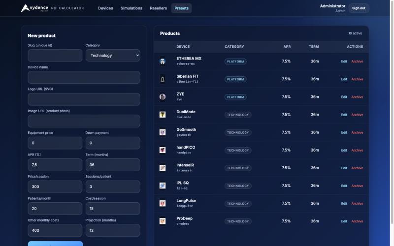Click the GoSmooth product icon

tap(163, 132)
